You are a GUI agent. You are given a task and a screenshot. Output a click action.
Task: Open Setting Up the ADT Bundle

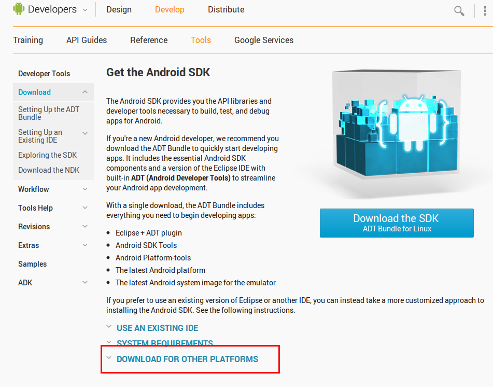[x=49, y=113]
